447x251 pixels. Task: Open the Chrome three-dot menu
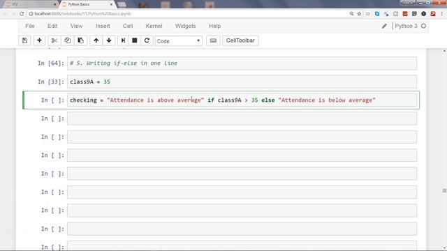pos(442,14)
